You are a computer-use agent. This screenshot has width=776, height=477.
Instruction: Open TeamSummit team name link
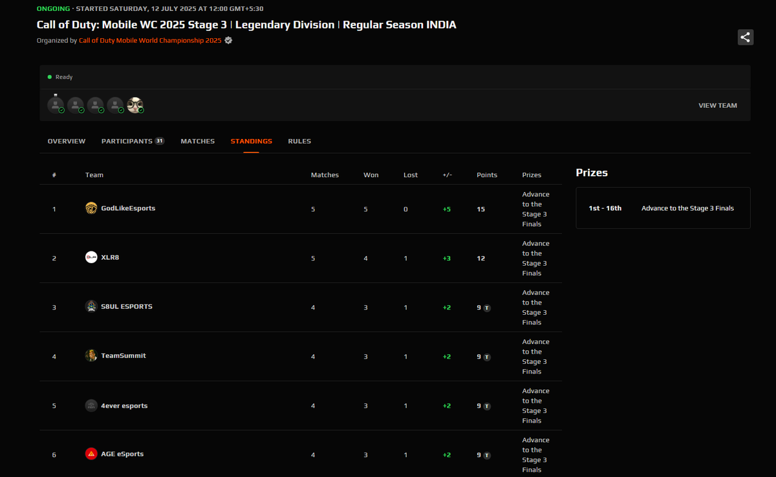(124, 355)
